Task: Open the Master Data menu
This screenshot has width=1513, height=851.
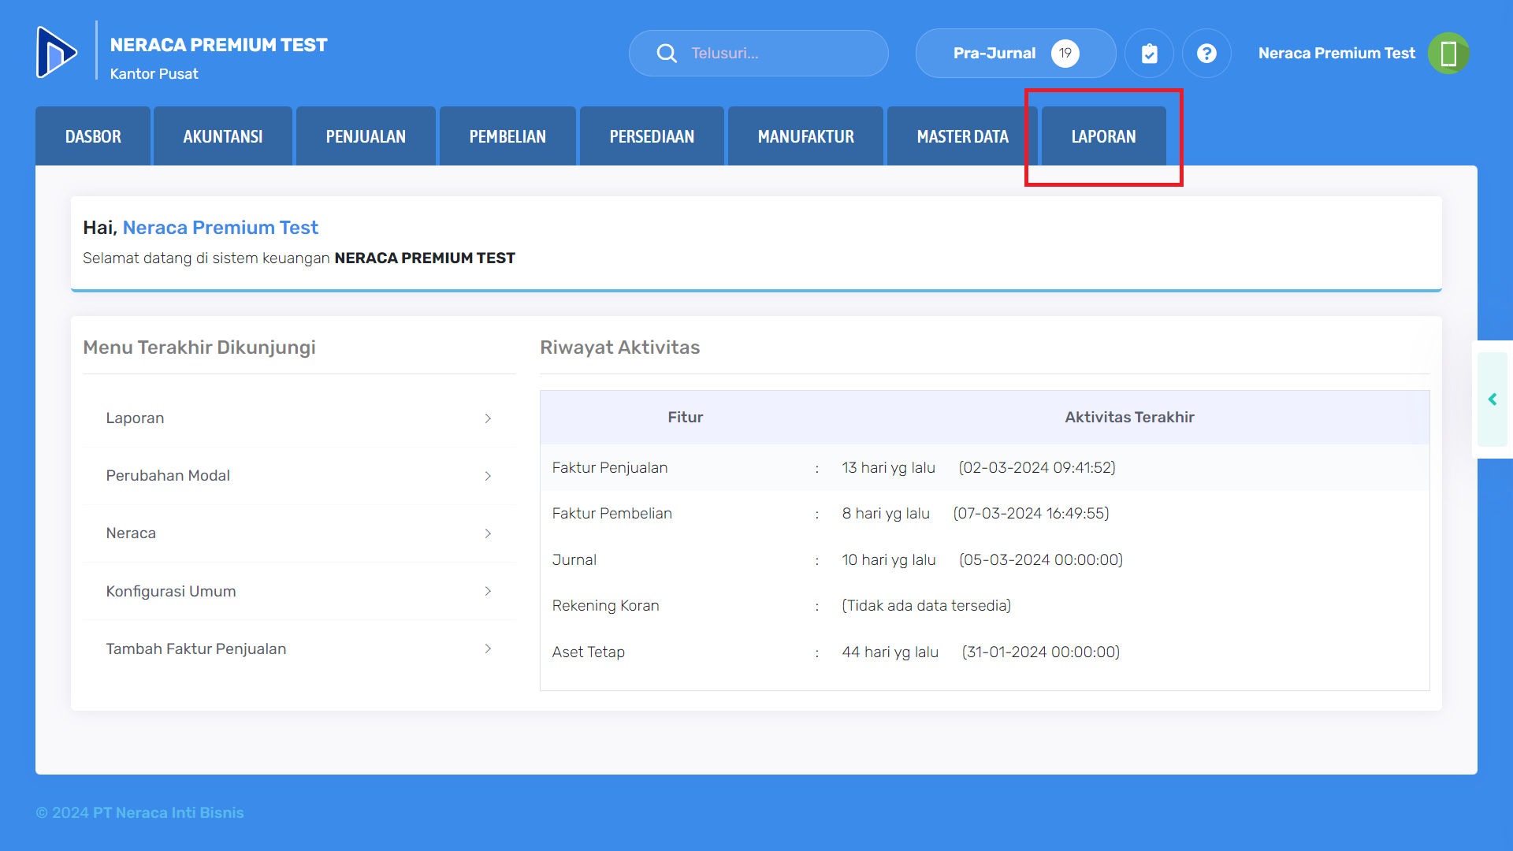Action: [x=962, y=136]
